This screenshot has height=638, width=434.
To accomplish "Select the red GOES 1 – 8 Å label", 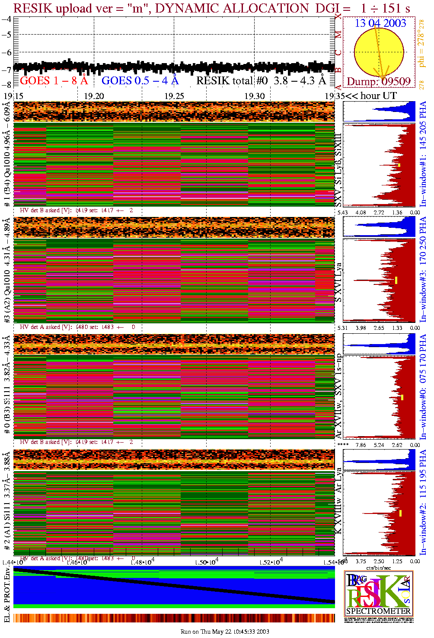I will pos(54,81).
